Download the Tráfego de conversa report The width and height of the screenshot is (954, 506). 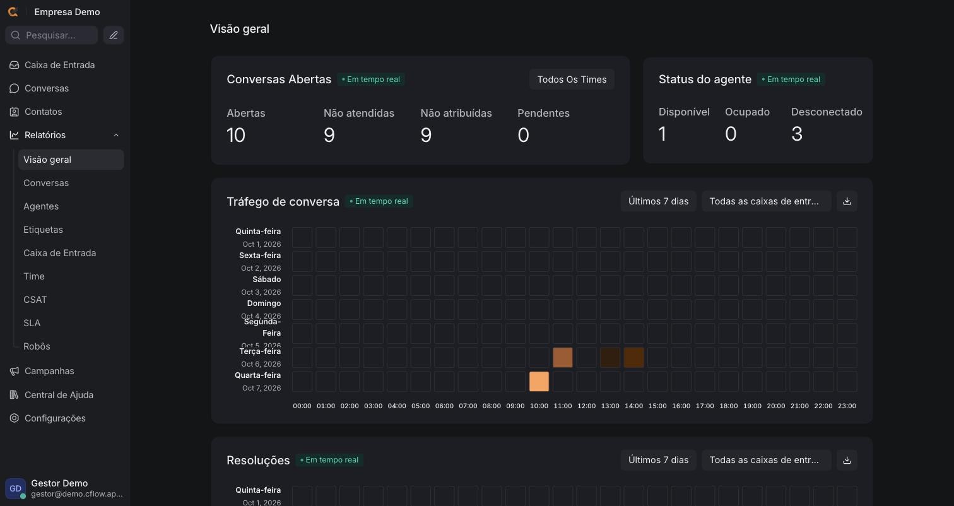point(847,201)
